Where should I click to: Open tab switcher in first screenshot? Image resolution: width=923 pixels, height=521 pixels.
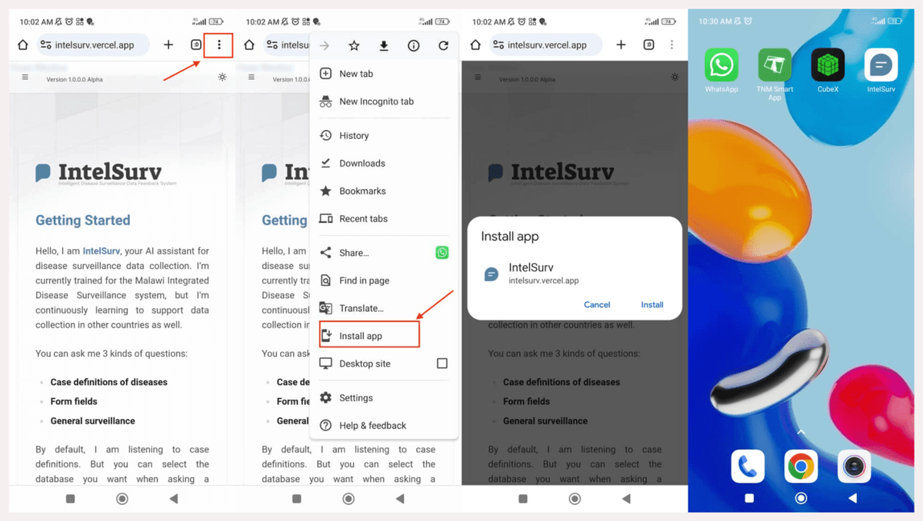pyautogui.click(x=195, y=45)
